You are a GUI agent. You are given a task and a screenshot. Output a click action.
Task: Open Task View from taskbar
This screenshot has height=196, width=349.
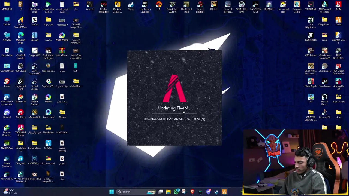[161, 192]
